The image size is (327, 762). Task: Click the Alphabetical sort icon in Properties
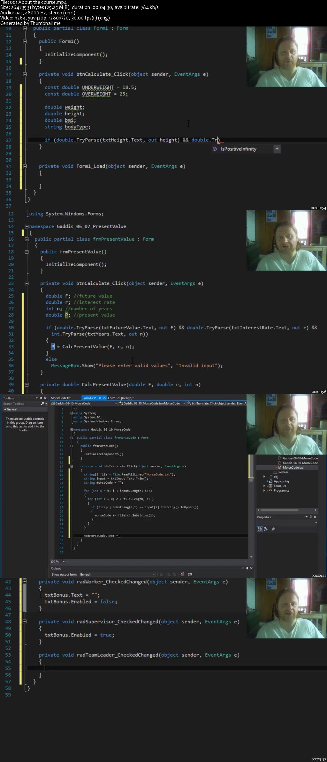click(x=265, y=529)
